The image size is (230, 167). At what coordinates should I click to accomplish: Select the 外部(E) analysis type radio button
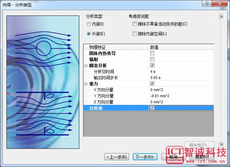[x=89, y=34]
